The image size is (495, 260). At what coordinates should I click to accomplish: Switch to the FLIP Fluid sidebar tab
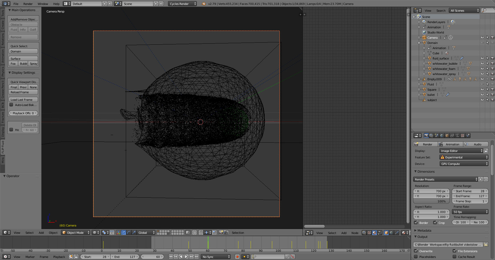[3, 147]
